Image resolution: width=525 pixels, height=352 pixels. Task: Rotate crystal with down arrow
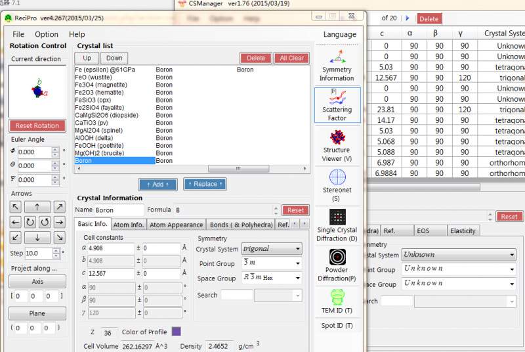pos(37,237)
